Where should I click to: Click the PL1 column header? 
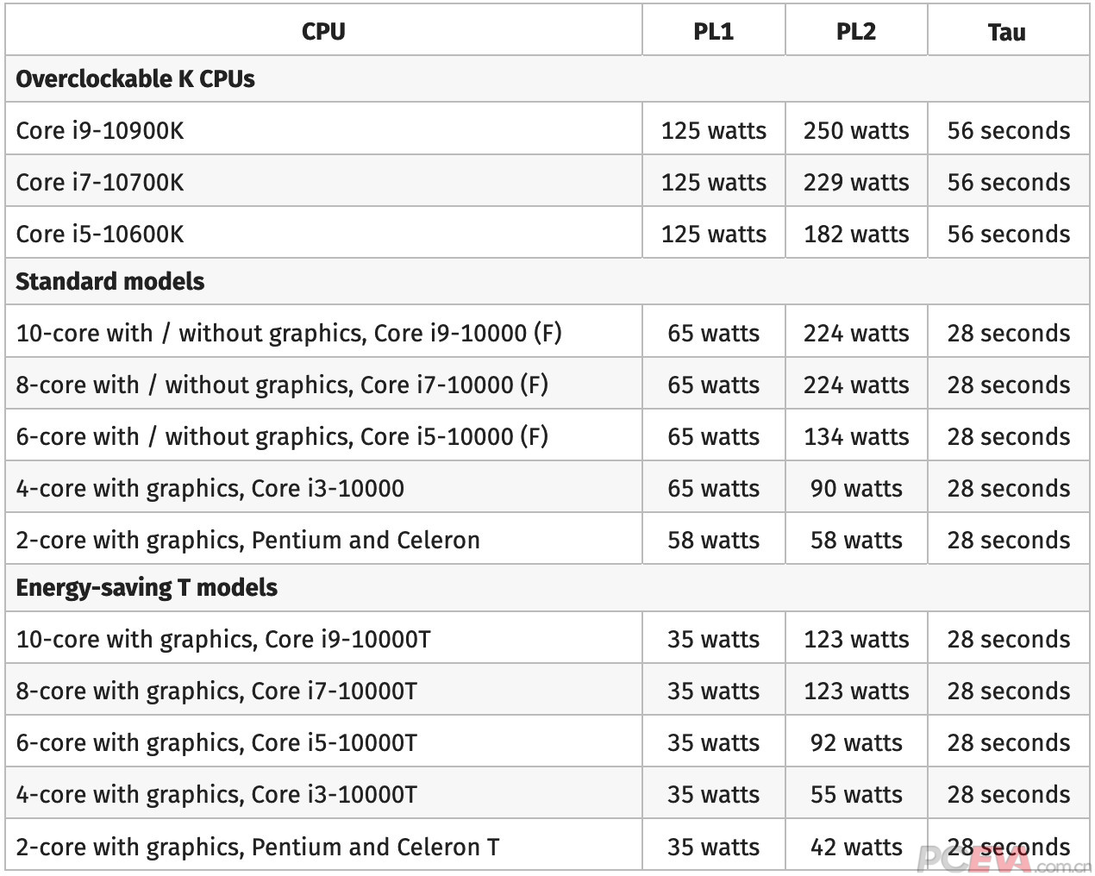pyautogui.click(x=713, y=32)
